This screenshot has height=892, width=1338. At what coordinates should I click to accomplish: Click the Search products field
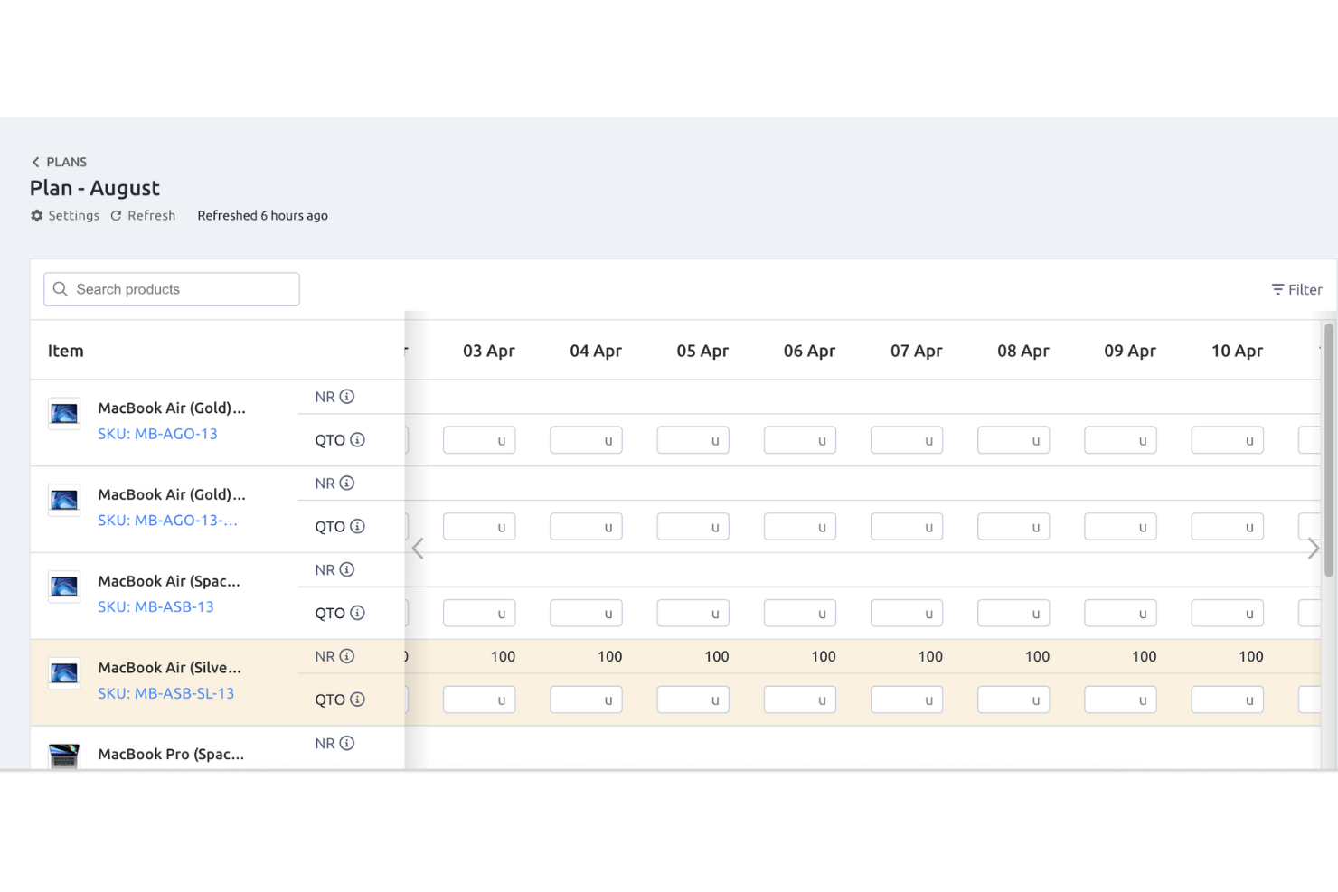coord(172,289)
